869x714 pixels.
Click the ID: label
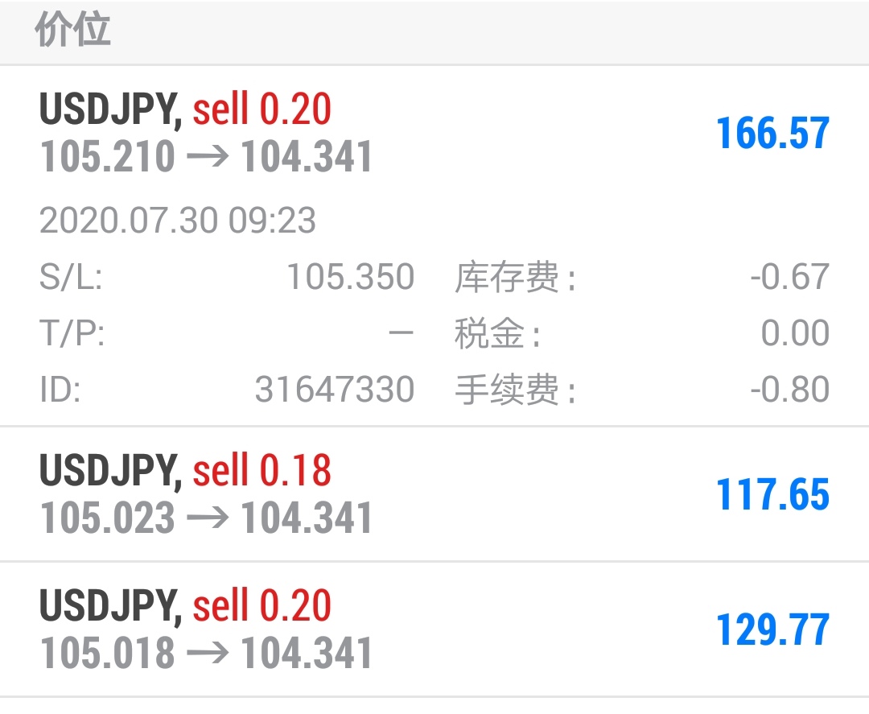tap(60, 390)
